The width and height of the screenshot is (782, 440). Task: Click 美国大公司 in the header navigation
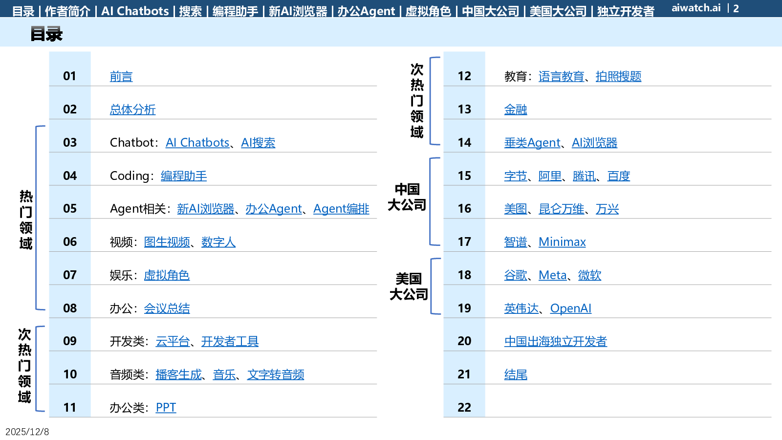pyautogui.click(x=558, y=11)
